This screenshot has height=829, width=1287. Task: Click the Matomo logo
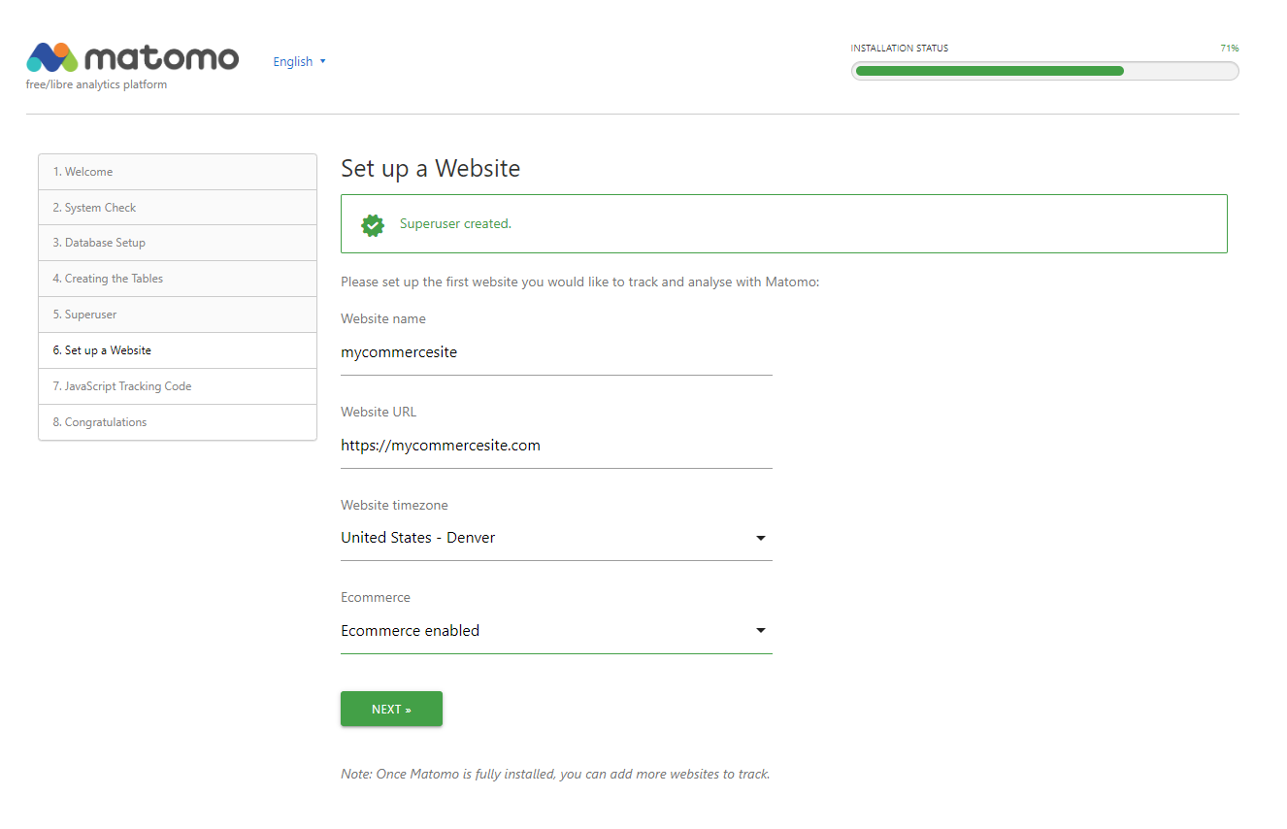[x=132, y=57]
